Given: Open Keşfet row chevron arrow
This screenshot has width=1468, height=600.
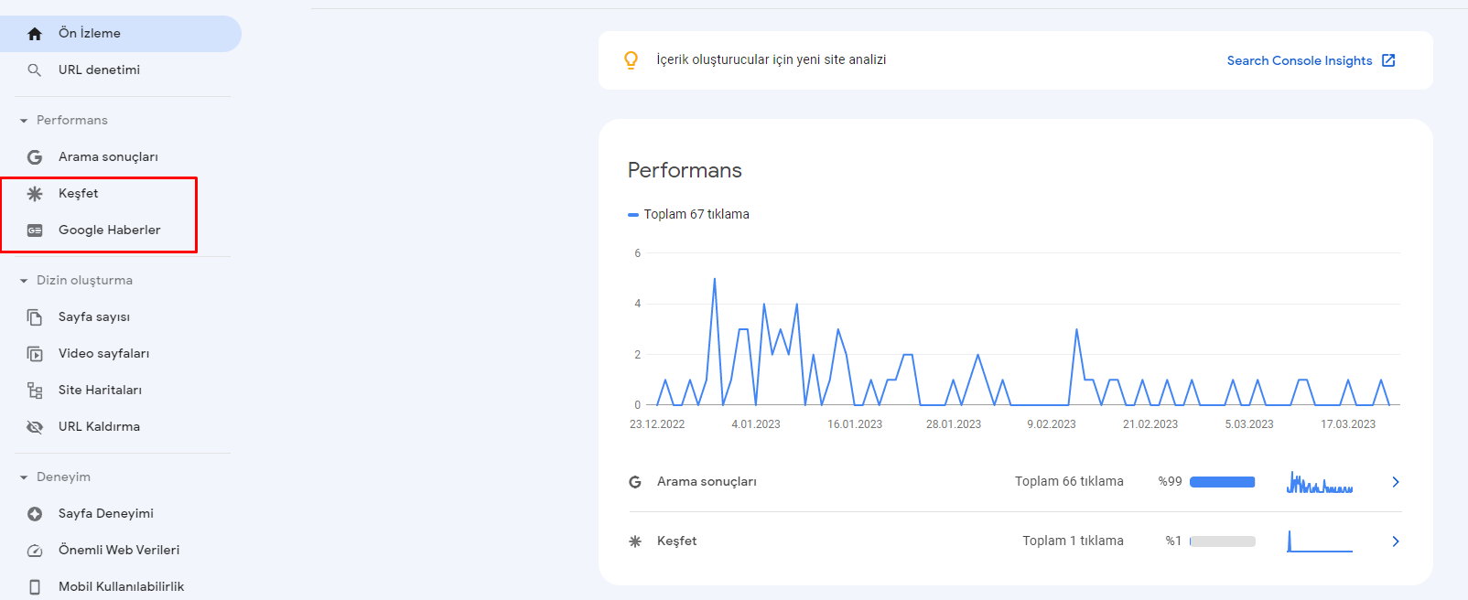Looking at the screenshot, I should pos(1396,541).
